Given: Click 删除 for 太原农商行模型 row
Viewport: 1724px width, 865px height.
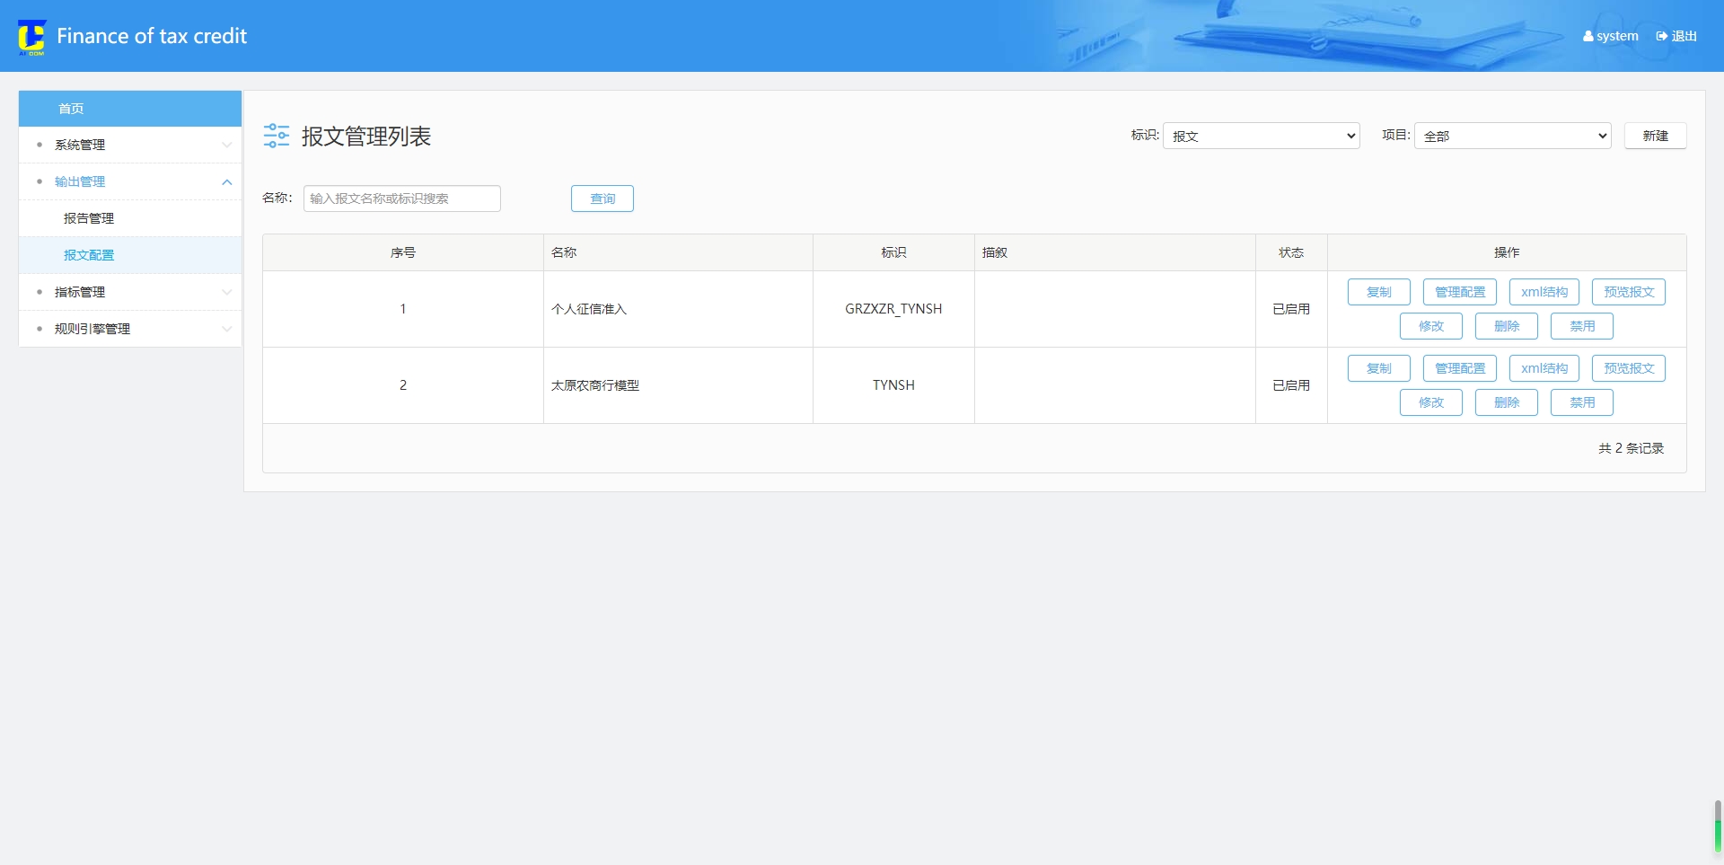Looking at the screenshot, I should (1507, 402).
